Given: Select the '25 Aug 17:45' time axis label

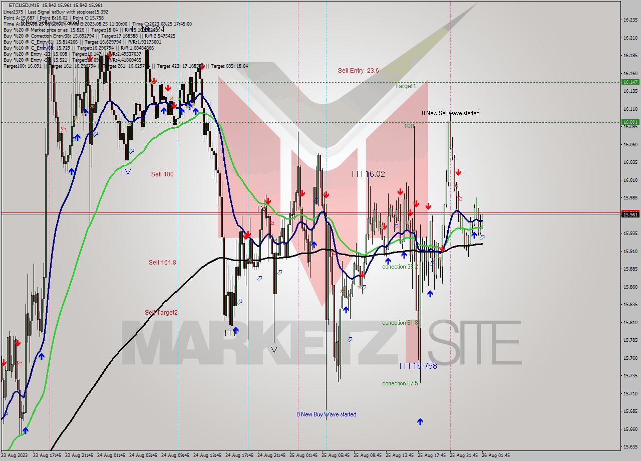Looking at the screenshot, I should (x=432, y=455).
